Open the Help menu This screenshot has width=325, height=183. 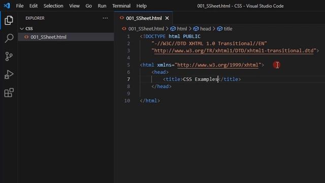[141, 6]
